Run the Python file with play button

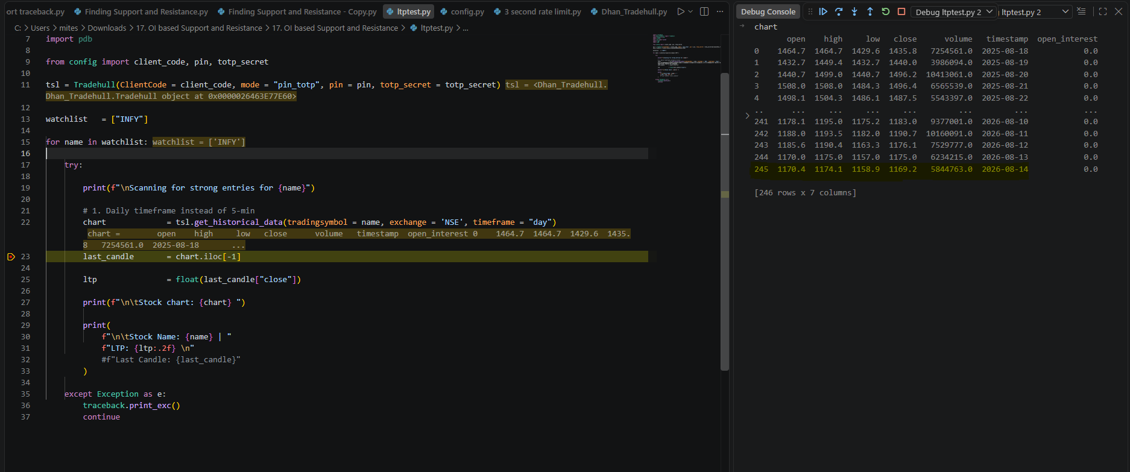681,11
